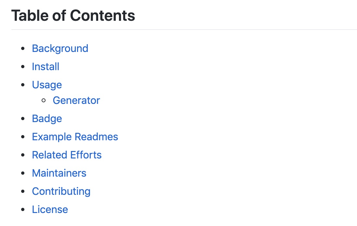Click the Usage link
Screen dimensions: 357x226
[x=47, y=85]
